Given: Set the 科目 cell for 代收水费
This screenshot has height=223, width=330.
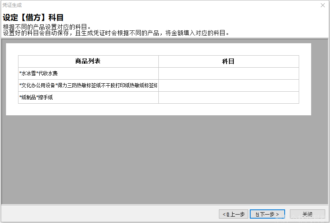Looking at the screenshot, I should point(229,74).
